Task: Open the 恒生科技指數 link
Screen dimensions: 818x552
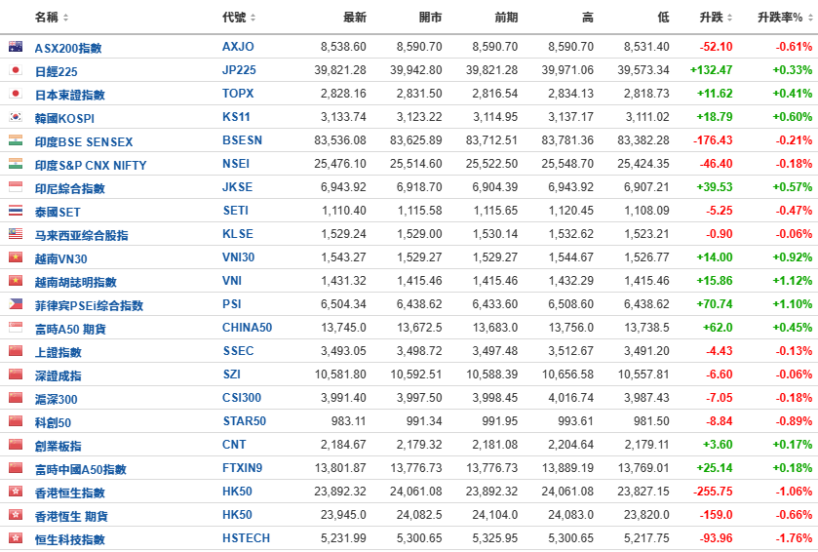Action: click(70, 539)
